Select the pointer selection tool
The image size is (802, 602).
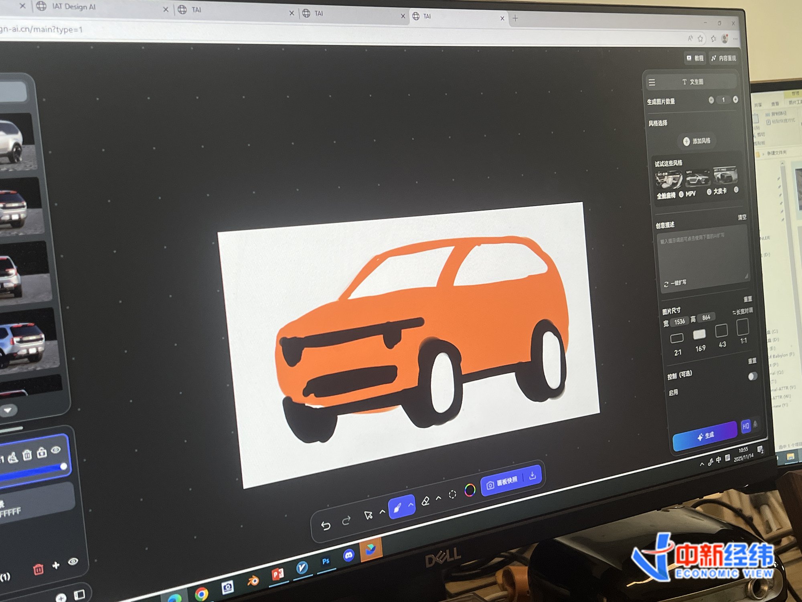(x=368, y=515)
